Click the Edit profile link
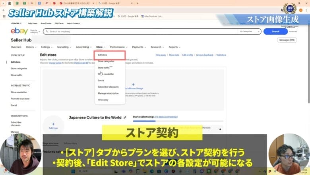This screenshot has height=175, width=310. click(x=188, y=55)
